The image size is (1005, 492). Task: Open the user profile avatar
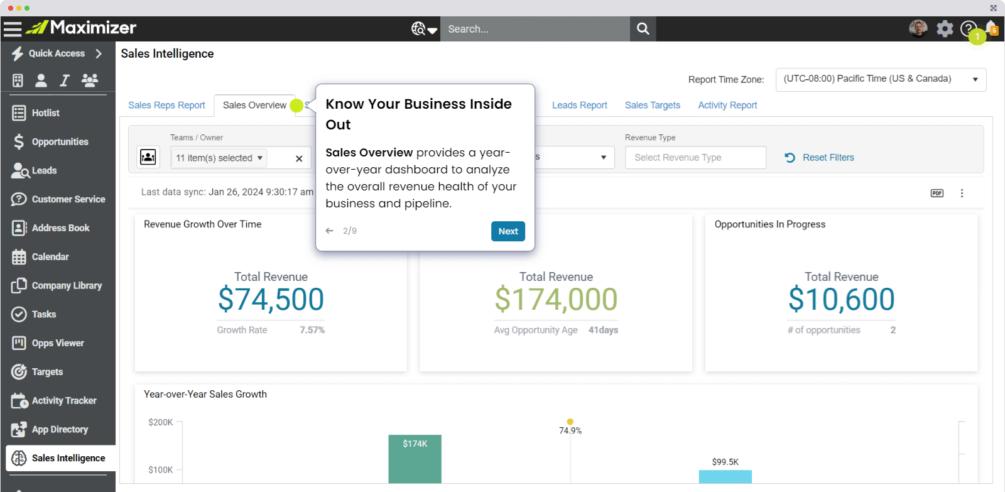click(918, 28)
